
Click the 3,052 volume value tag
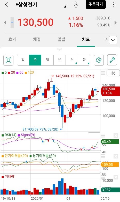click(x=110, y=190)
